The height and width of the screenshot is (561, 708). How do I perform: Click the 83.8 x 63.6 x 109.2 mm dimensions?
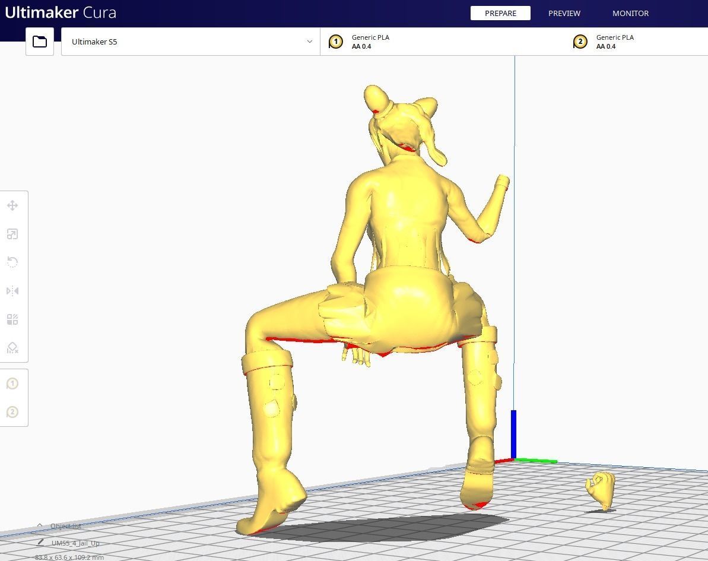coord(69,557)
